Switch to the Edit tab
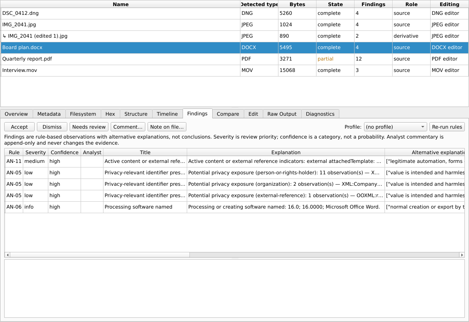469x322 pixels. click(x=253, y=114)
